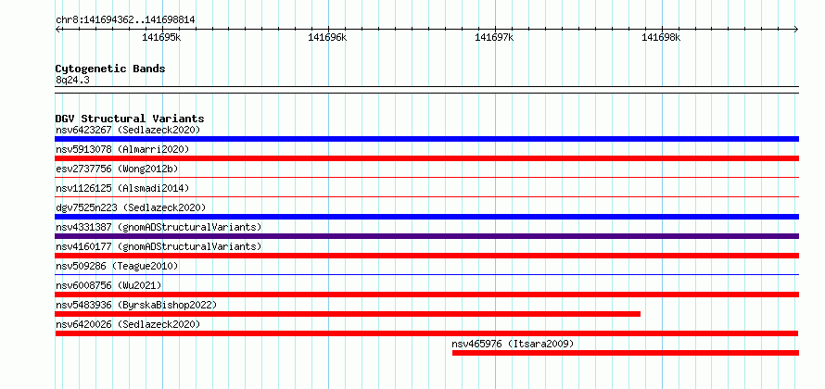Image resolution: width=825 pixels, height=389 pixels.
Task: Click the red bar under nsv465976
Action: tap(625, 353)
